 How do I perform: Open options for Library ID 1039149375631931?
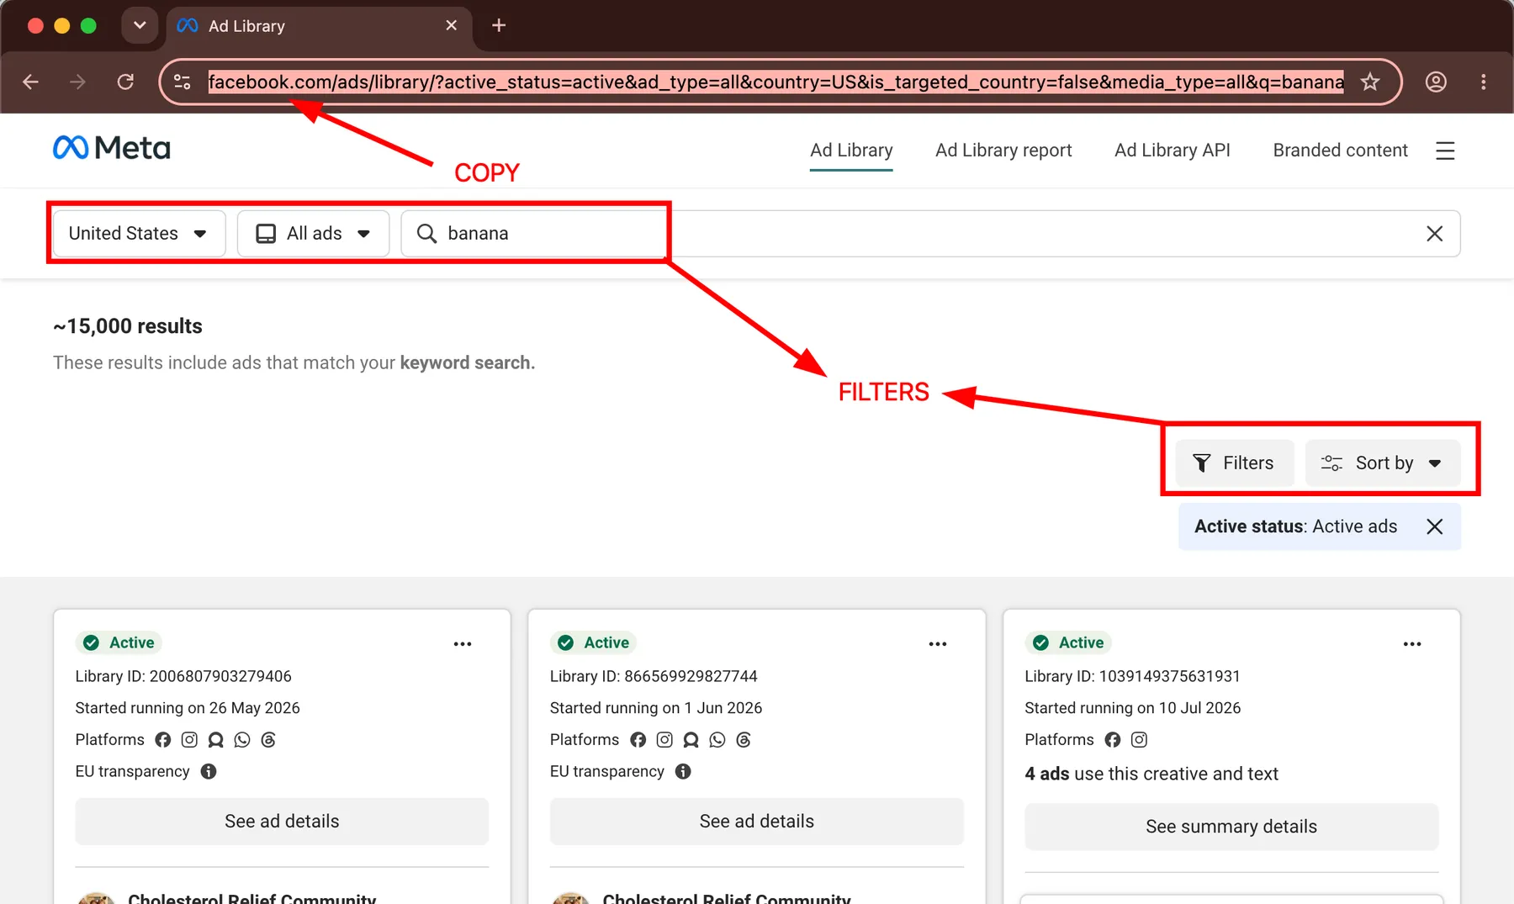pyautogui.click(x=1412, y=644)
